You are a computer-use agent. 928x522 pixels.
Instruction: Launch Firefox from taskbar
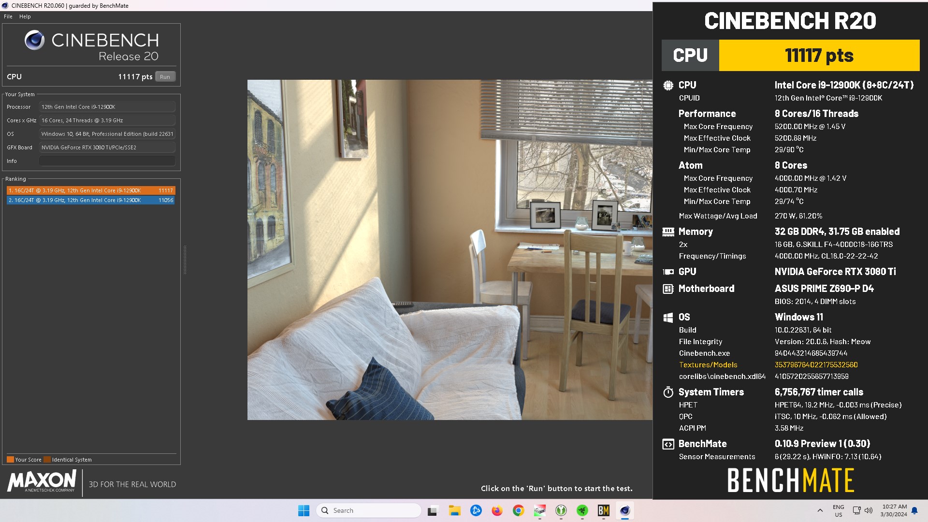[x=497, y=510]
